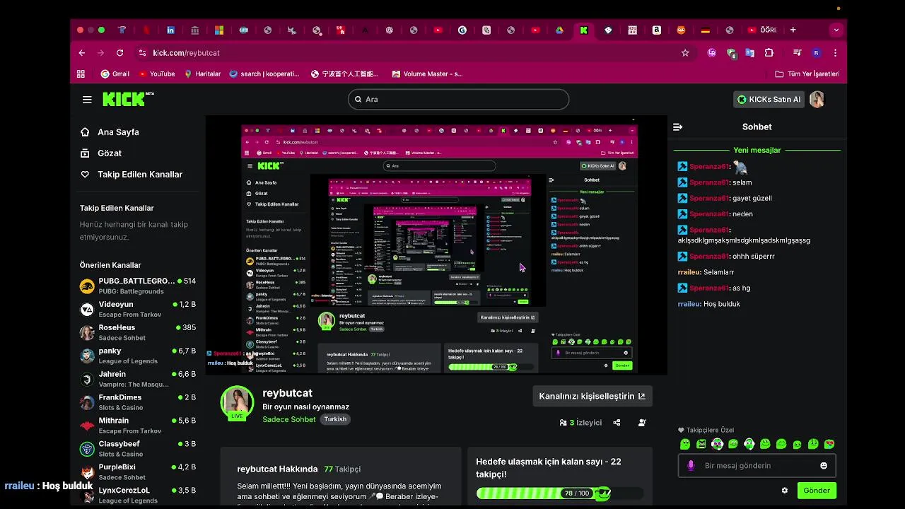
Task: Switch to the ÖĞRE YouTube tab
Action: pos(762,30)
